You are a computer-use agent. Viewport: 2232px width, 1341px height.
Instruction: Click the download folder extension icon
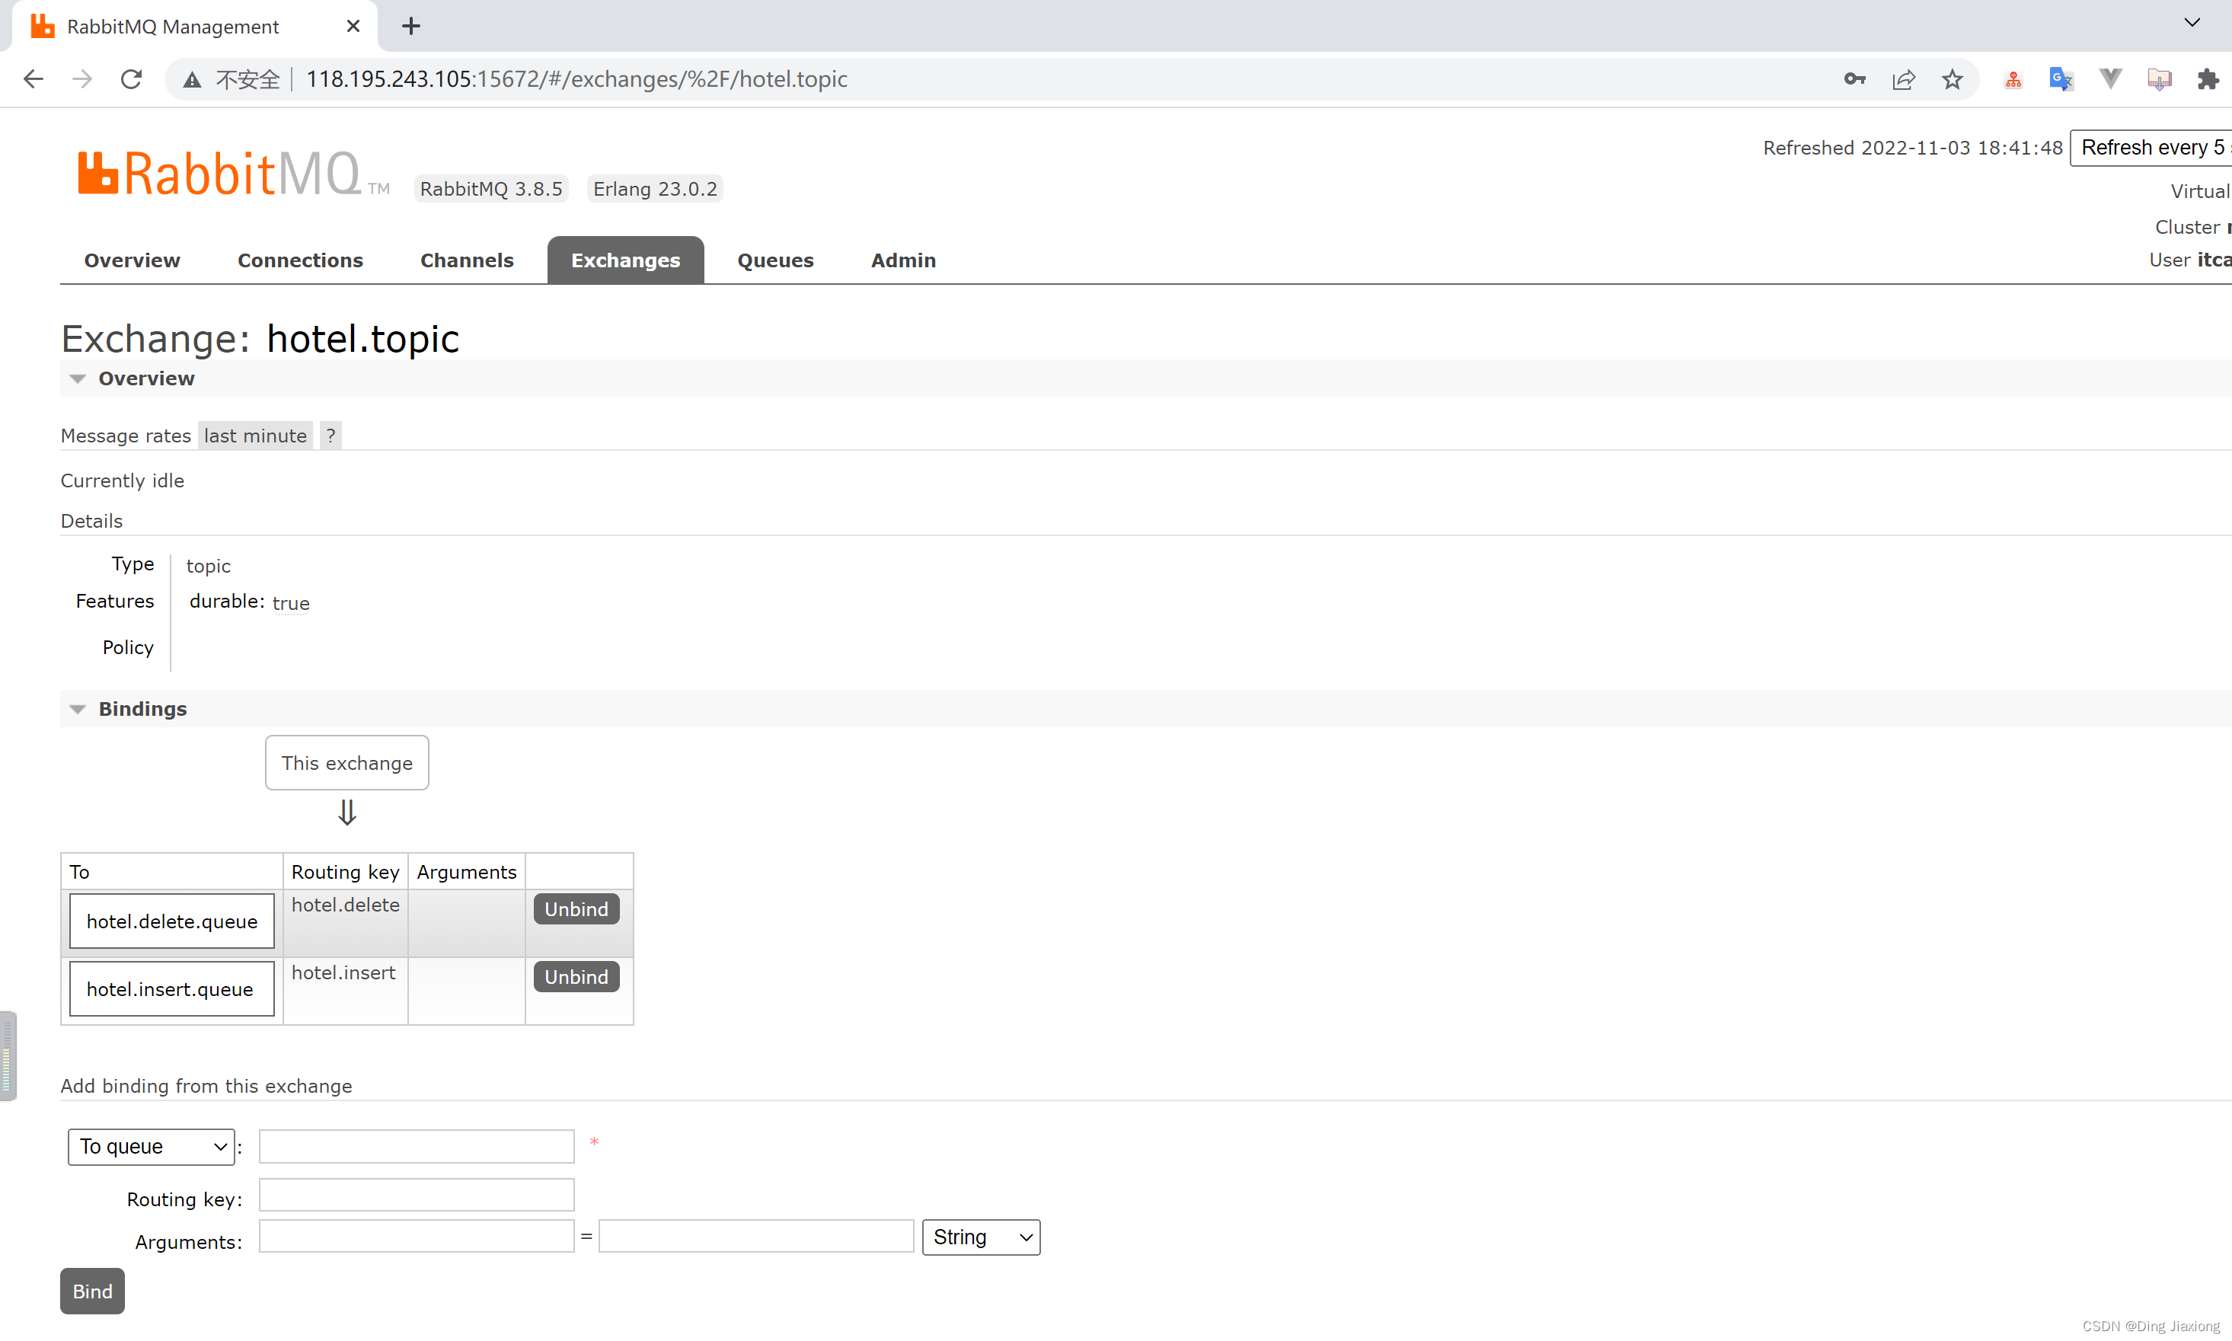point(2159,79)
